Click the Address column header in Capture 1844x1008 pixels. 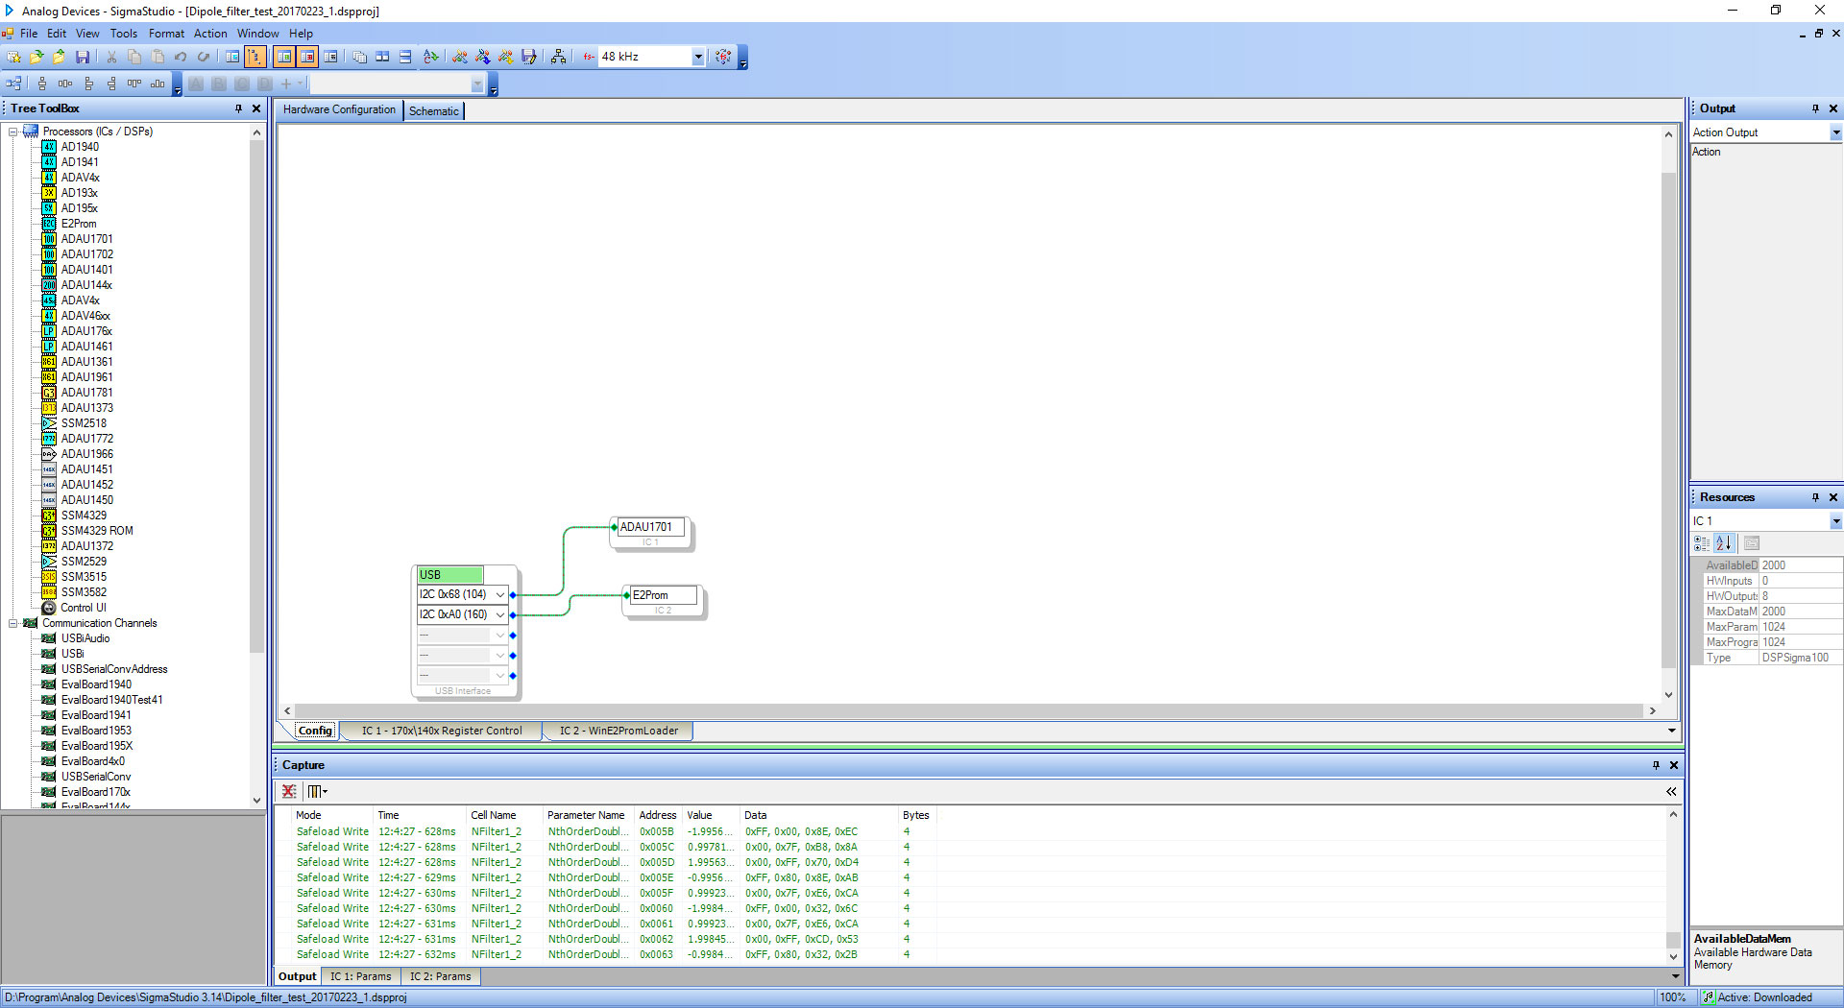(x=658, y=815)
